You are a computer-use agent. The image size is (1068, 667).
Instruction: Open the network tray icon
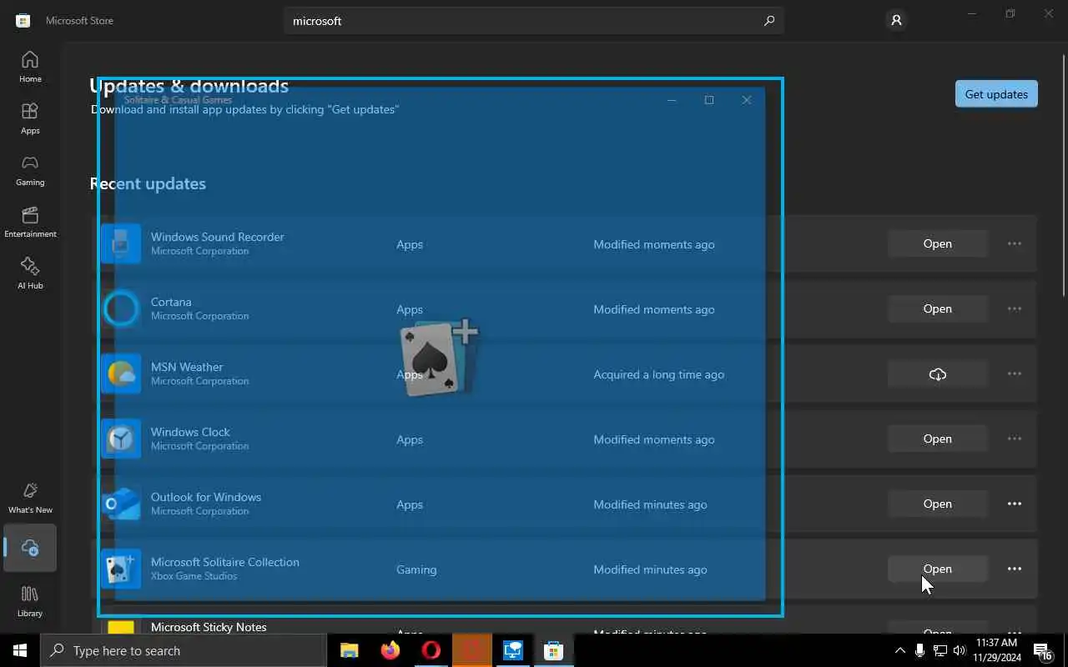(940, 650)
